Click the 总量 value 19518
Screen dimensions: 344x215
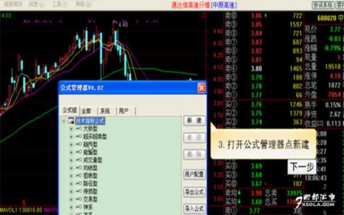pyautogui.click(x=333, y=67)
